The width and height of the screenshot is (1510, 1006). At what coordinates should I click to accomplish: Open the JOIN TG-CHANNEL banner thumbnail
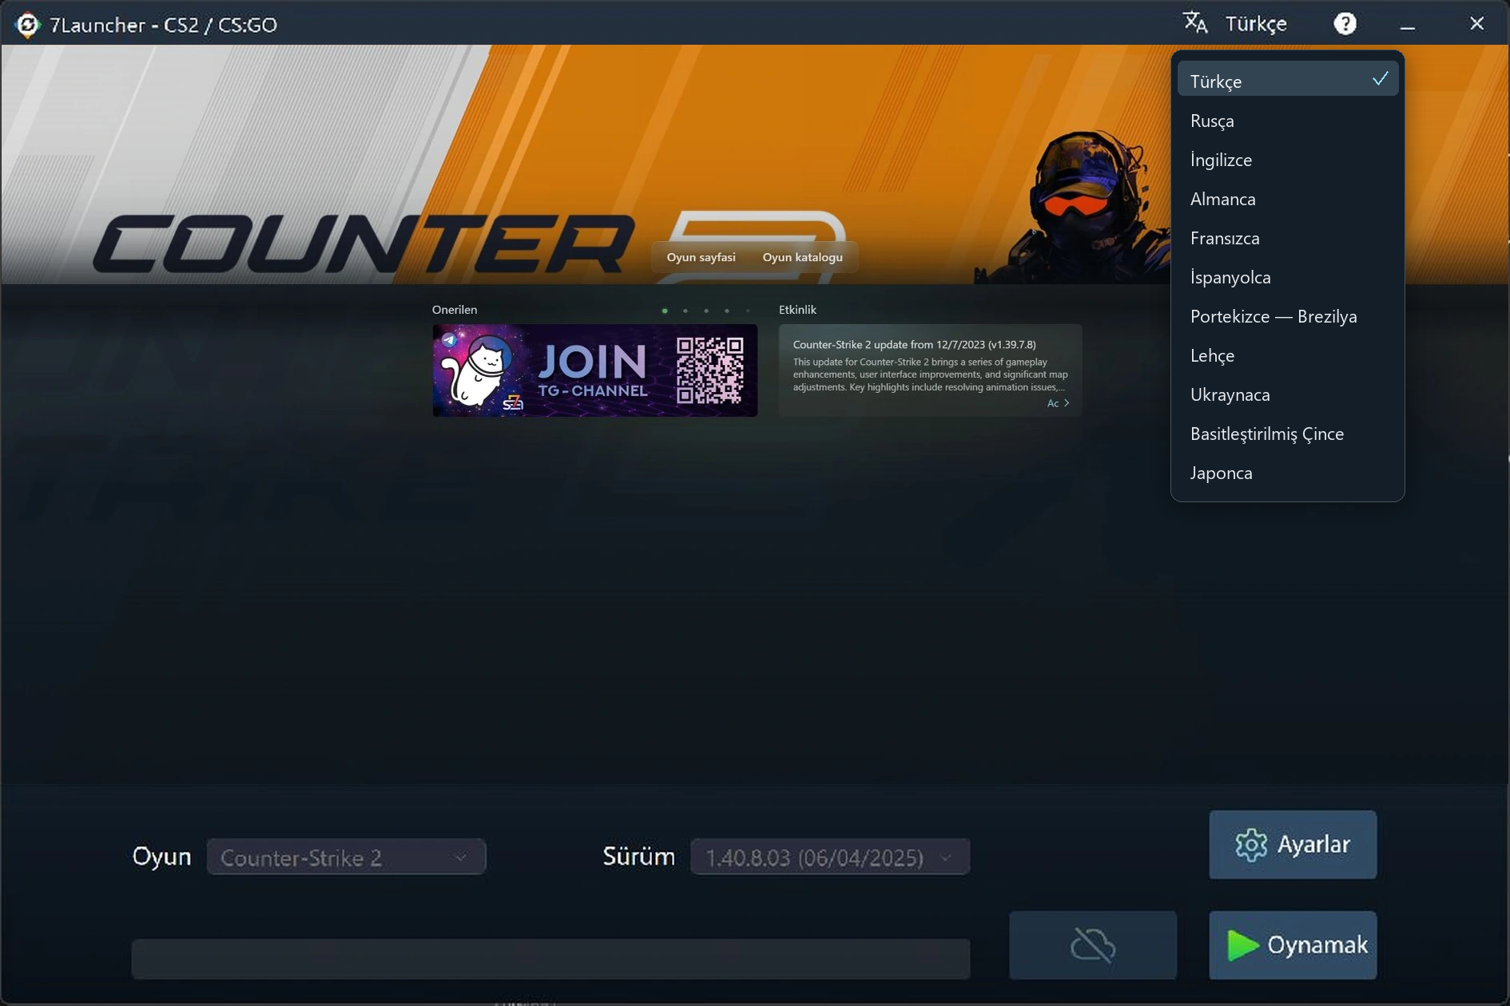coord(595,370)
